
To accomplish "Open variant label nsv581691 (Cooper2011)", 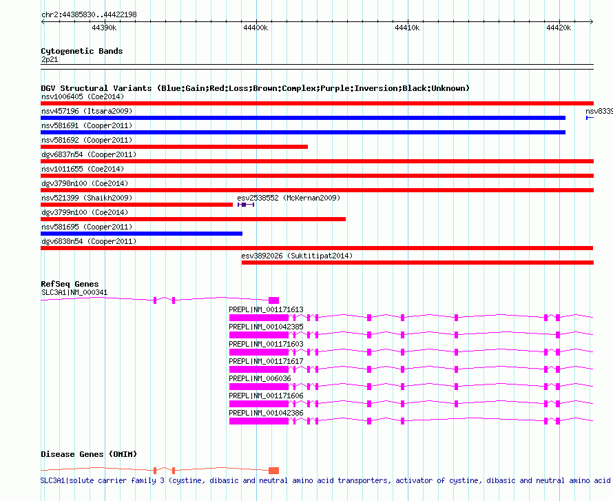I will [87, 125].
